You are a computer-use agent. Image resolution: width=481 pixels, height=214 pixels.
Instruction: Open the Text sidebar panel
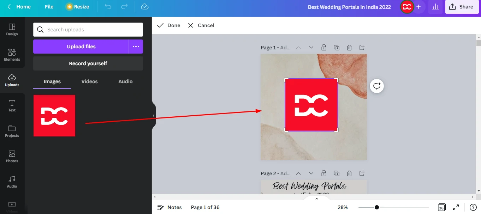click(12, 106)
